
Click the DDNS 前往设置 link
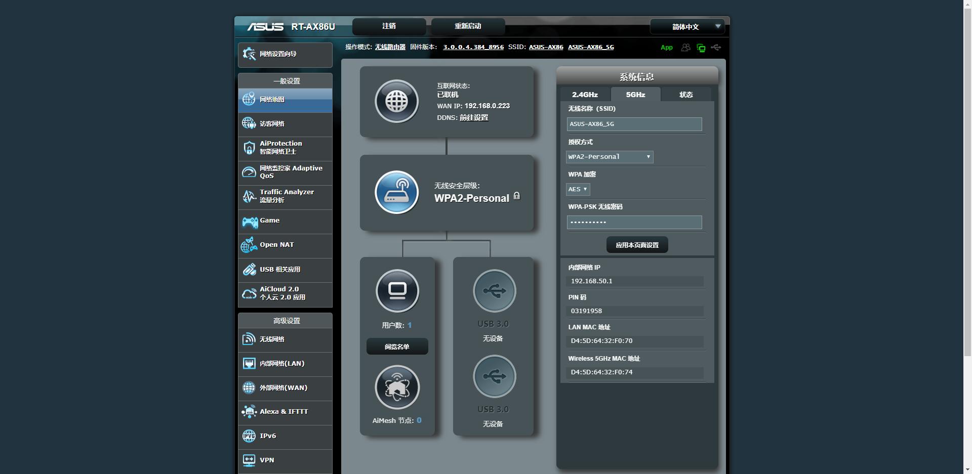click(474, 117)
